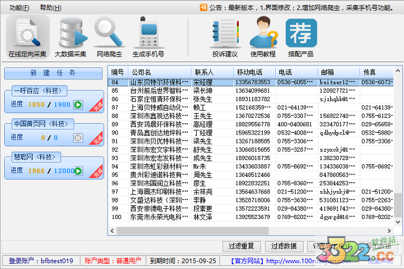Click the speaker announcement icon

203,8
